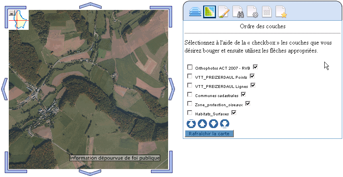Move selected layer to top arrow
This screenshot has height=177, width=343.
[191, 124]
